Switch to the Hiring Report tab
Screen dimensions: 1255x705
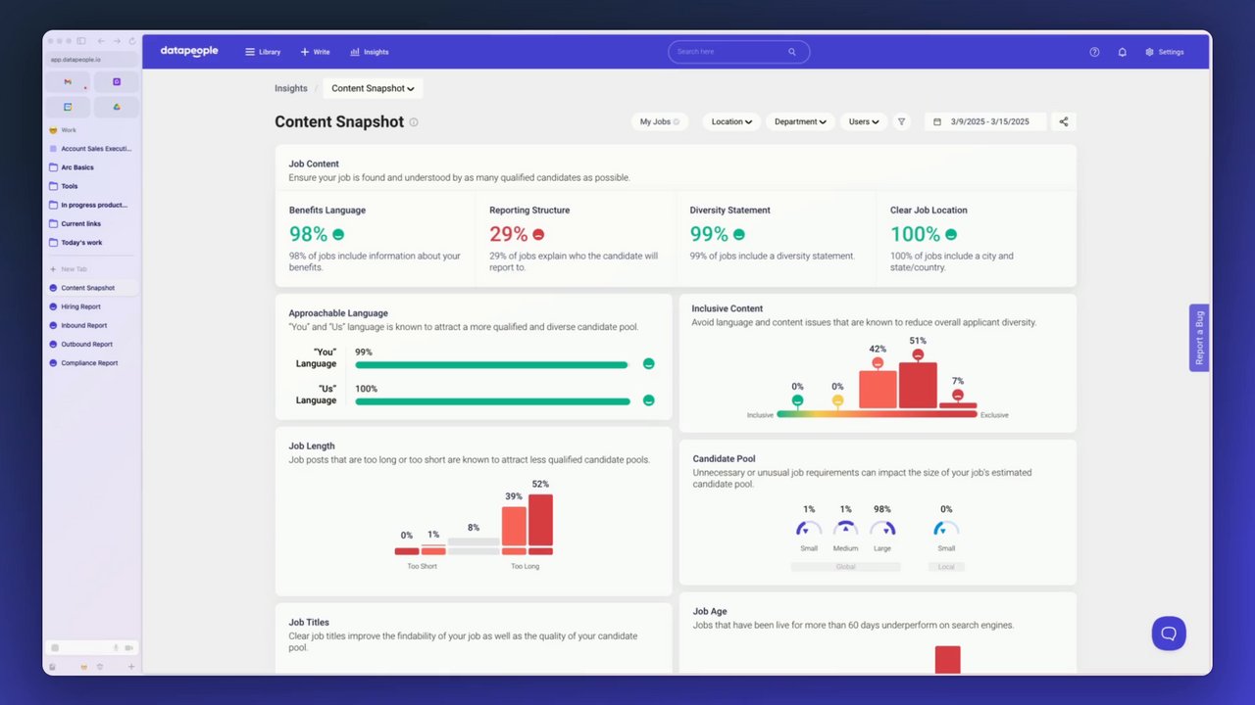(x=92, y=306)
